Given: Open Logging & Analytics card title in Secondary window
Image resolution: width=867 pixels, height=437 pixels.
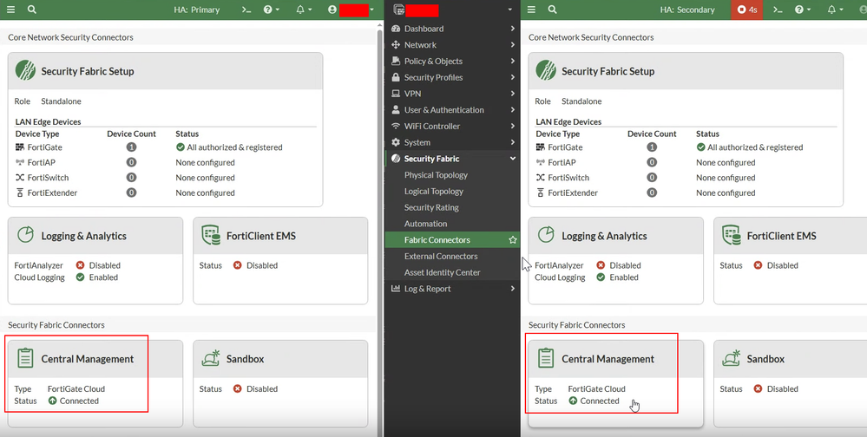Looking at the screenshot, I should click(x=604, y=236).
